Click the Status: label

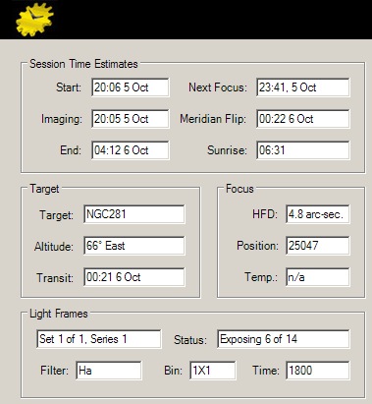tap(190, 340)
